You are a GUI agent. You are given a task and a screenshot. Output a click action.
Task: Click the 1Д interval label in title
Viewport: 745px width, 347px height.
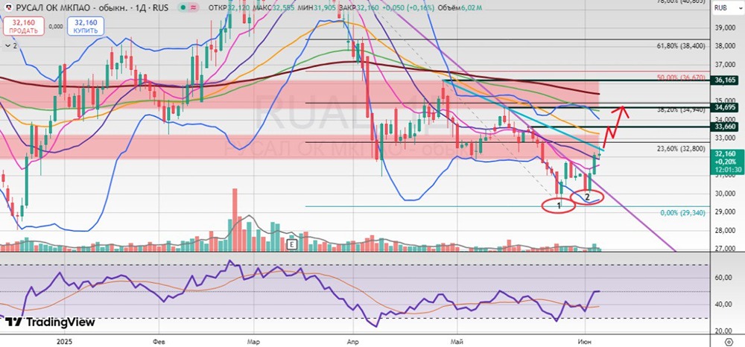click(142, 8)
